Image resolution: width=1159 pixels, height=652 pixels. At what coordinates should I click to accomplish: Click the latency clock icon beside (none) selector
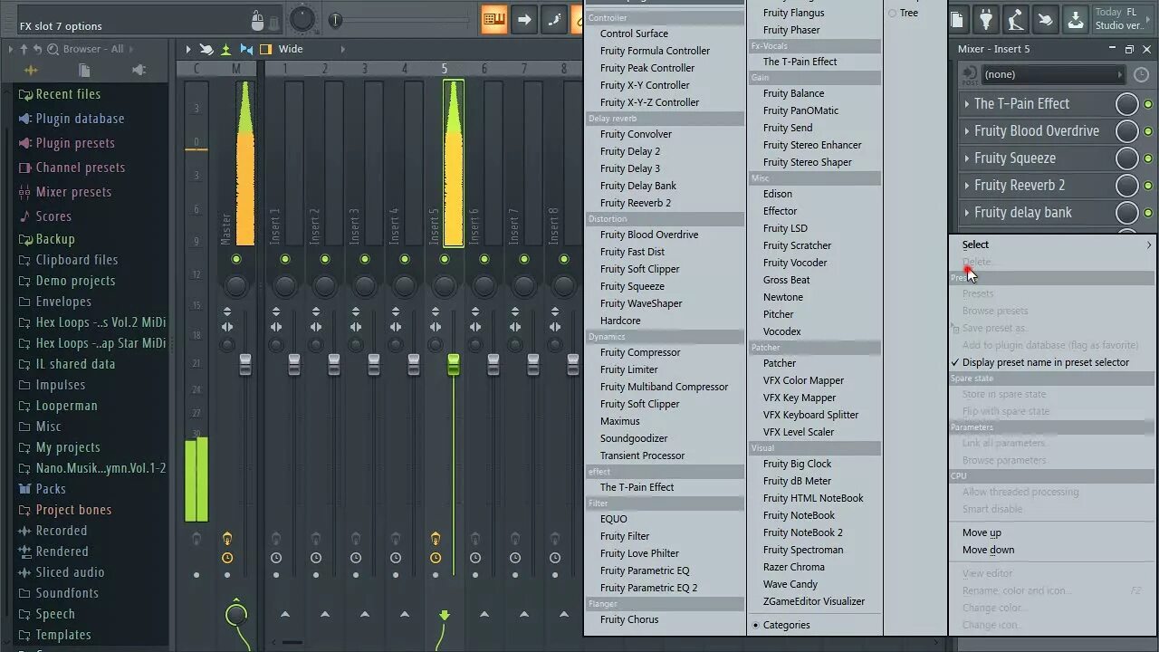pos(1141,74)
